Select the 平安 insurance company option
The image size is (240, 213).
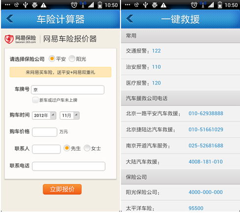coord(52,59)
